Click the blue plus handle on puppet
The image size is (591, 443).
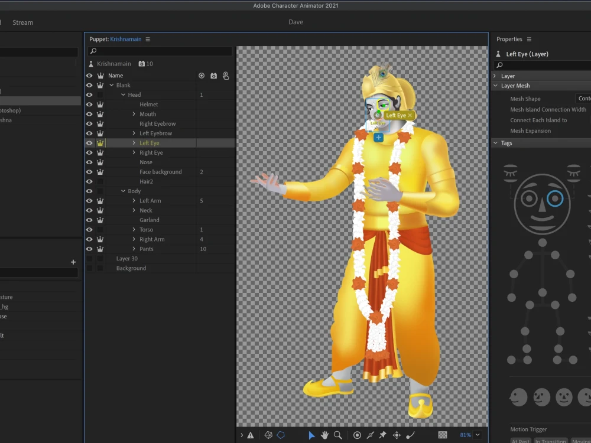coord(378,138)
